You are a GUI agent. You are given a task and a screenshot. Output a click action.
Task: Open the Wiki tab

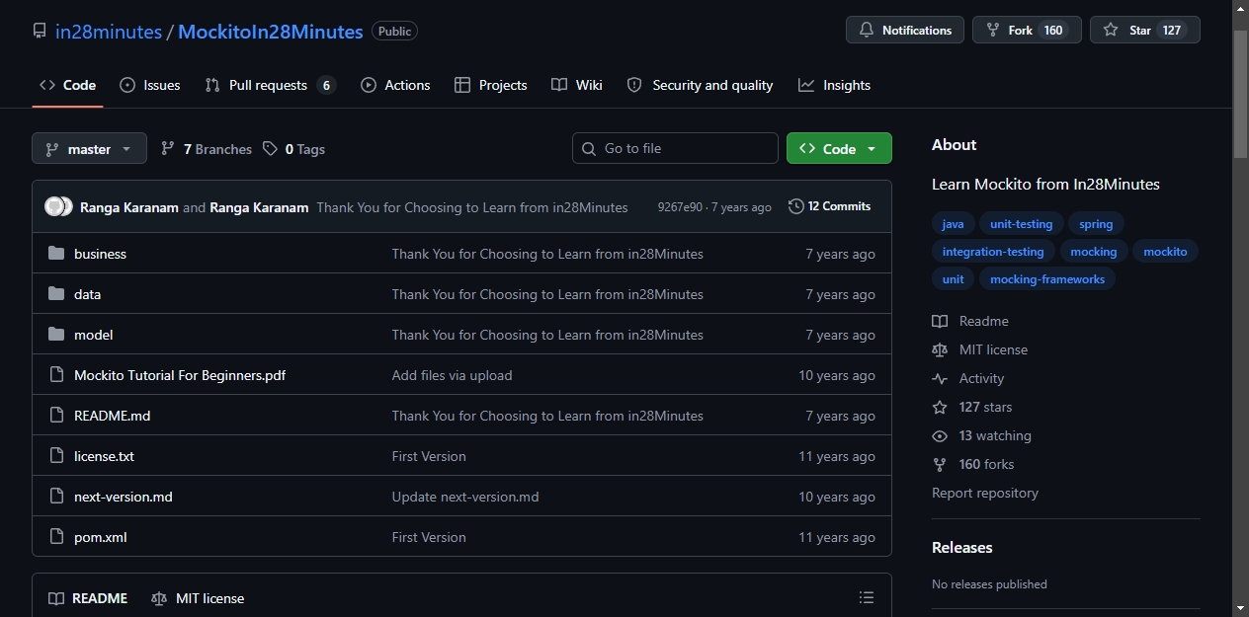pyautogui.click(x=577, y=85)
